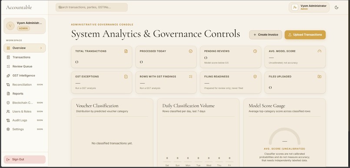Click the Sign Out arrow icon
The width and height of the screenshot is (350, 168).
(x=8, y=159)
